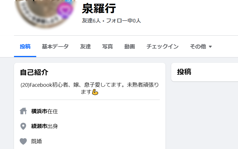Click the profile name 泉羅行

pos(99,9)
